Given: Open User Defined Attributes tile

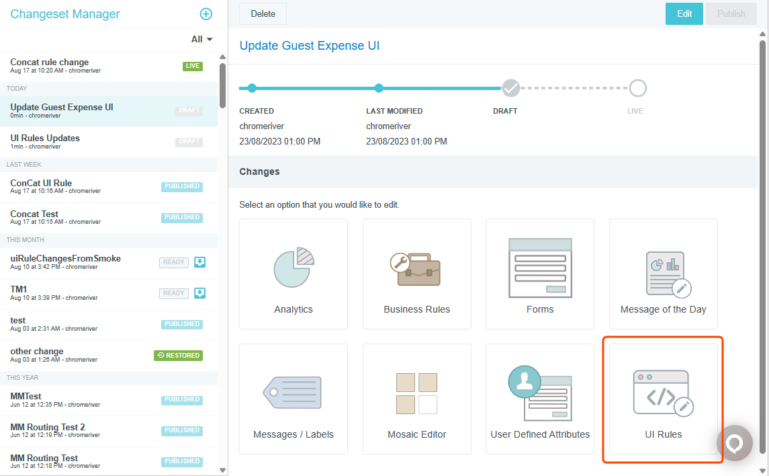Looking at the screenshot, I should pyautogui.click(x=540, y=399).
